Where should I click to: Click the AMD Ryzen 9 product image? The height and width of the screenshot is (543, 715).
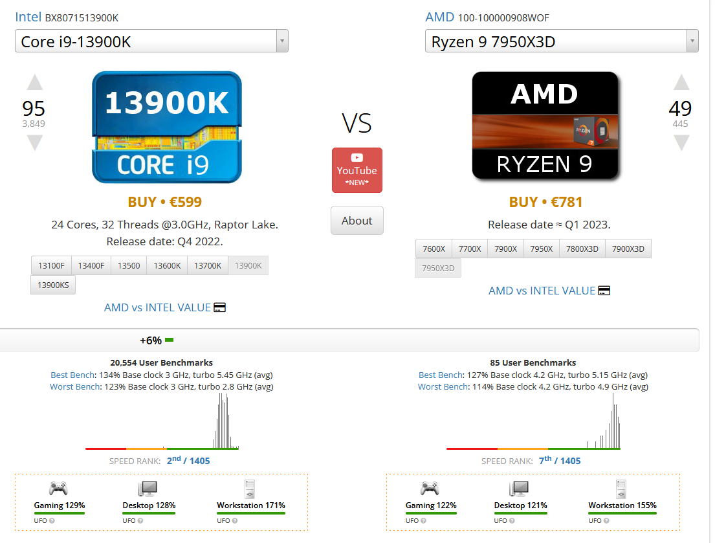[x=545, y=126]
